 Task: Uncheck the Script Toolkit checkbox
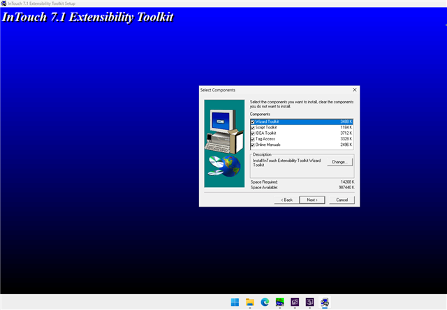252,128
